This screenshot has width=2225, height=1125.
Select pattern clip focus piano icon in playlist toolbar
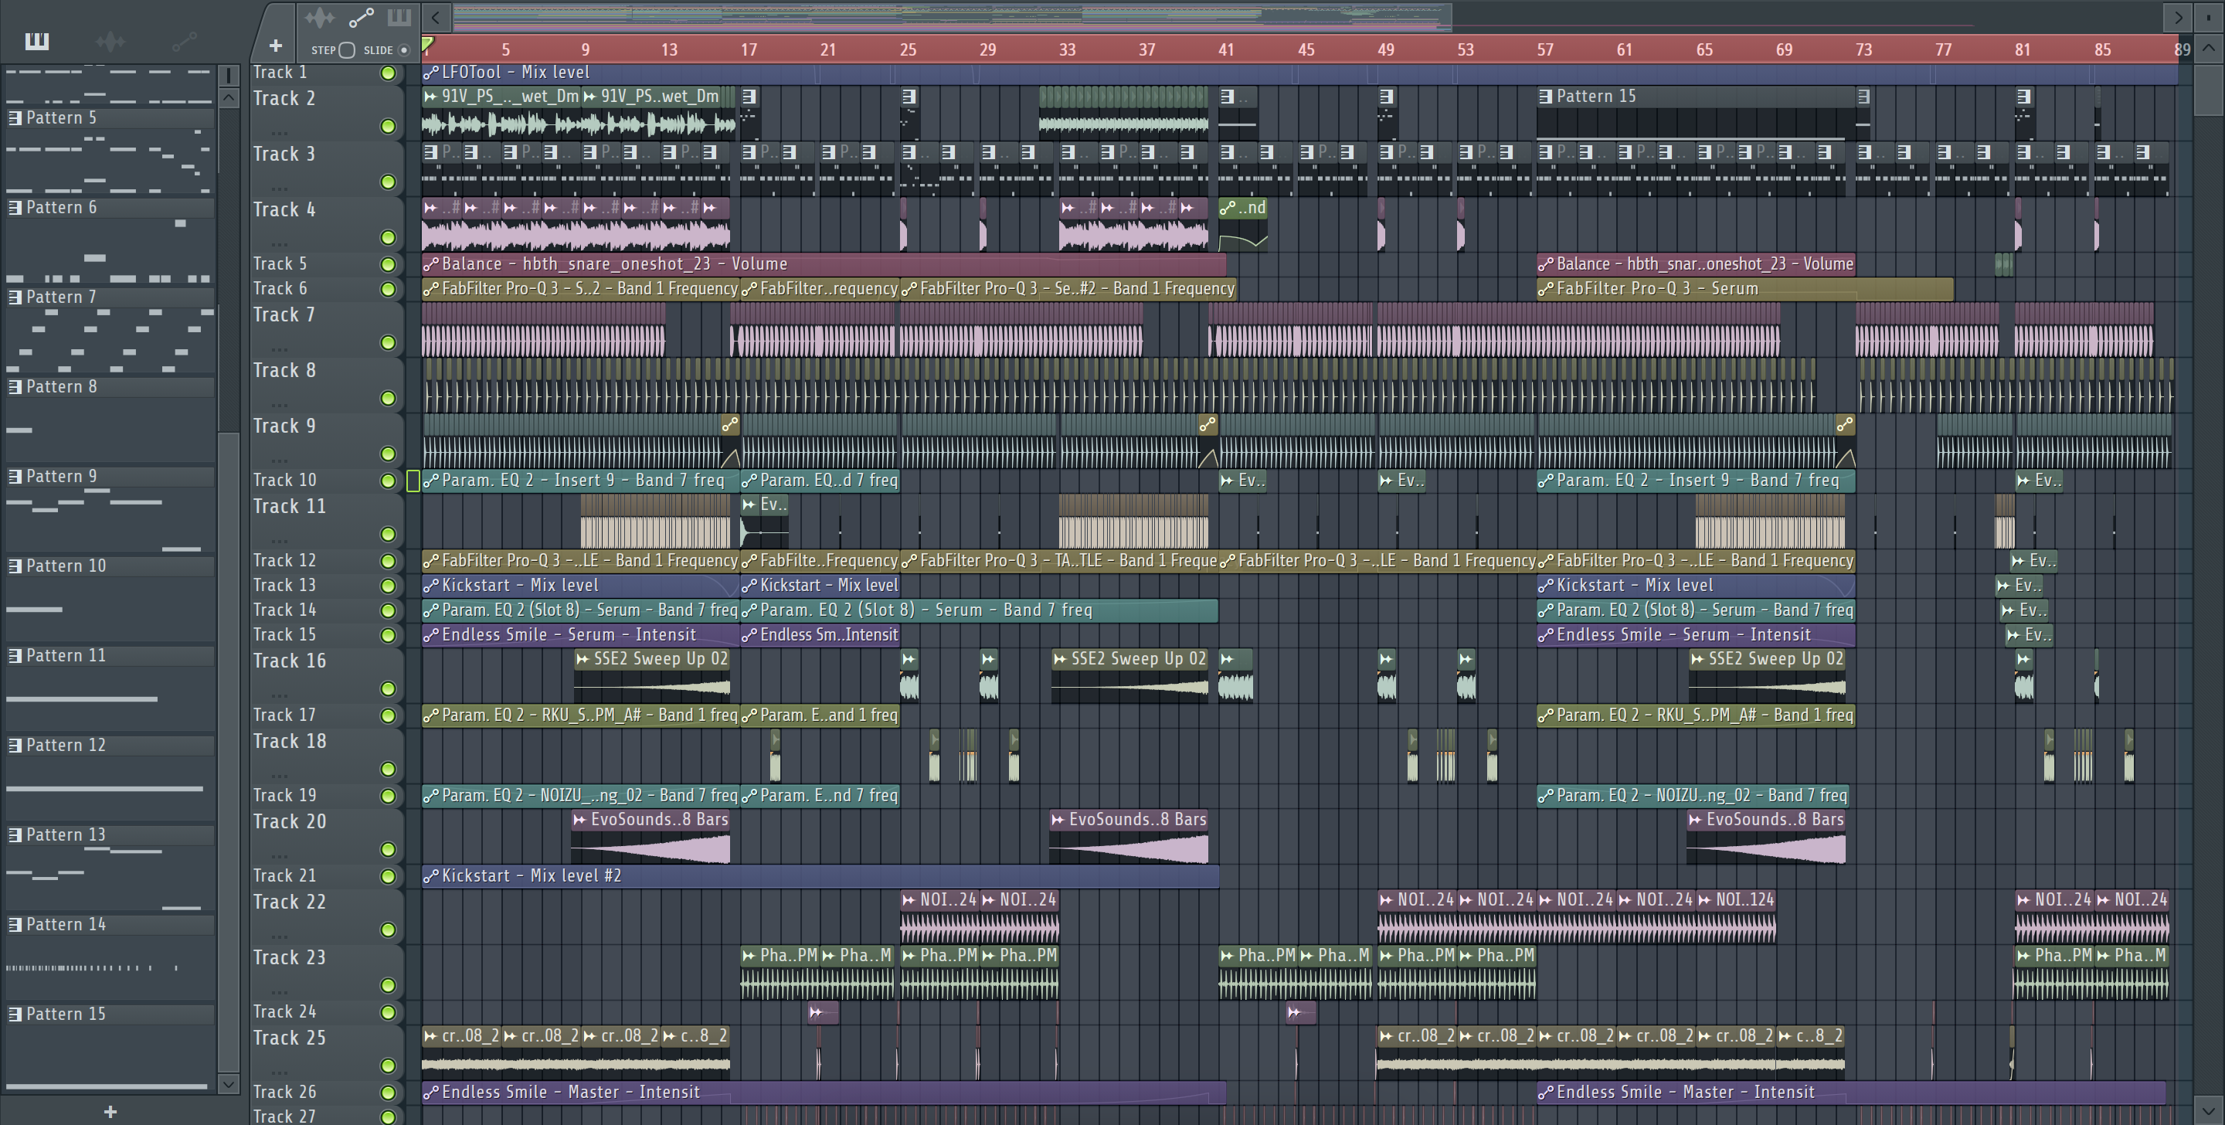(399, 17)
